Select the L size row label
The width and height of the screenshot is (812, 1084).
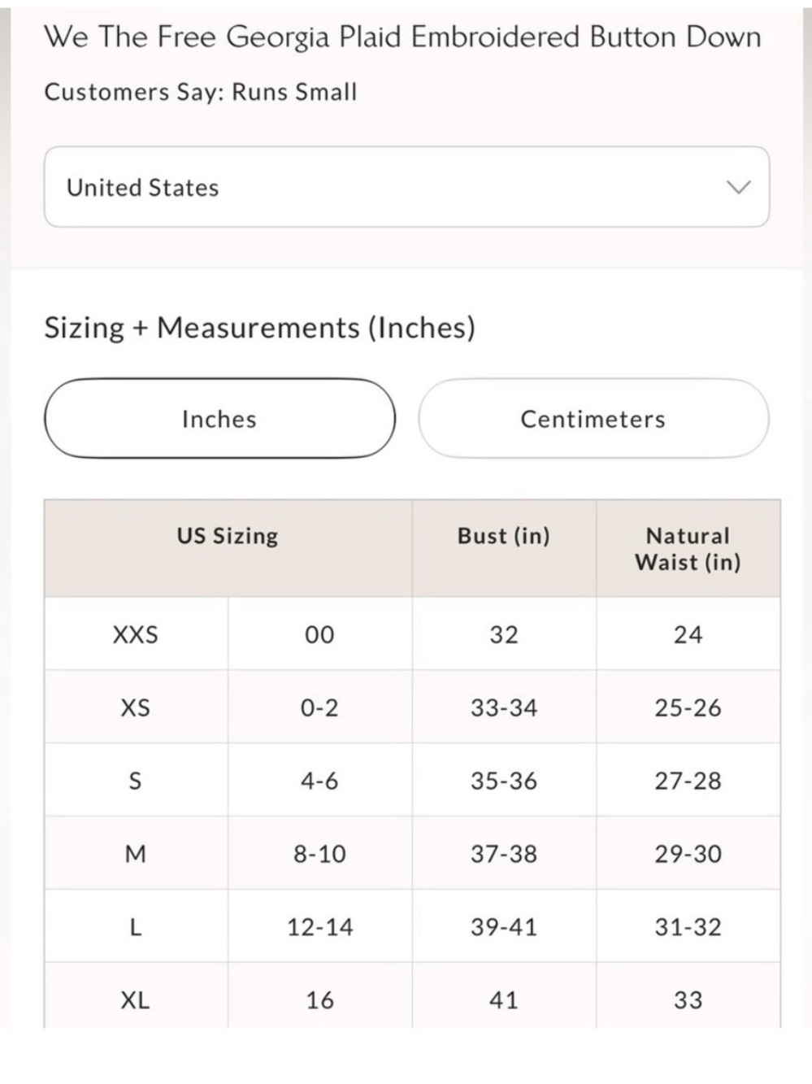[136, 927]
